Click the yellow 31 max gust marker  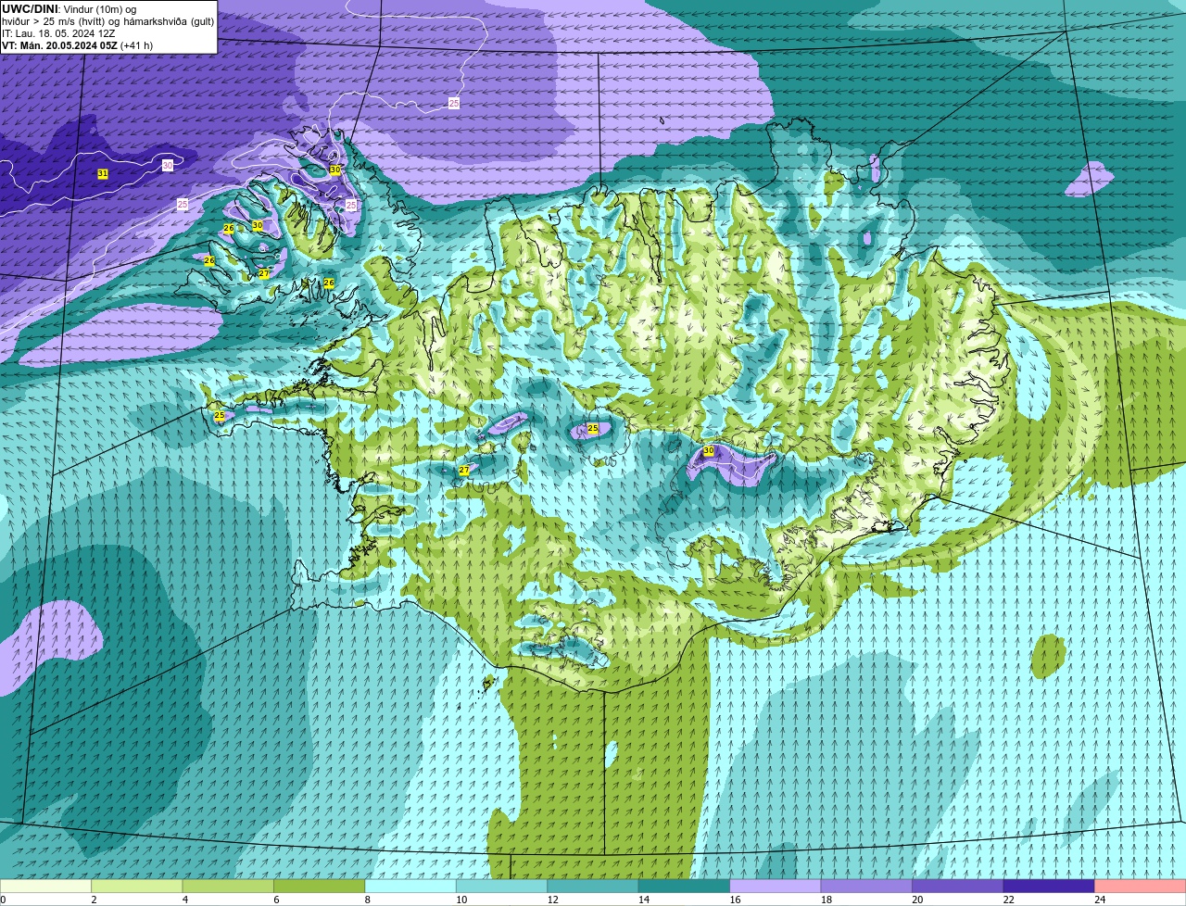coord(103,173)
